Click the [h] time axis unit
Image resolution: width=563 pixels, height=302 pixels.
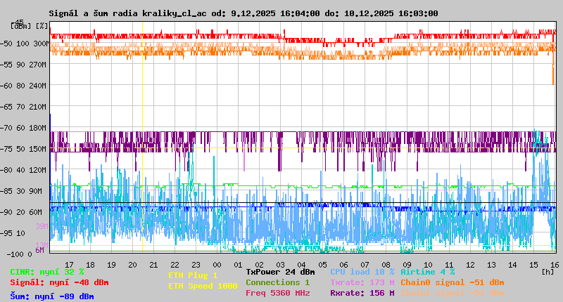(x=548, y=271)
